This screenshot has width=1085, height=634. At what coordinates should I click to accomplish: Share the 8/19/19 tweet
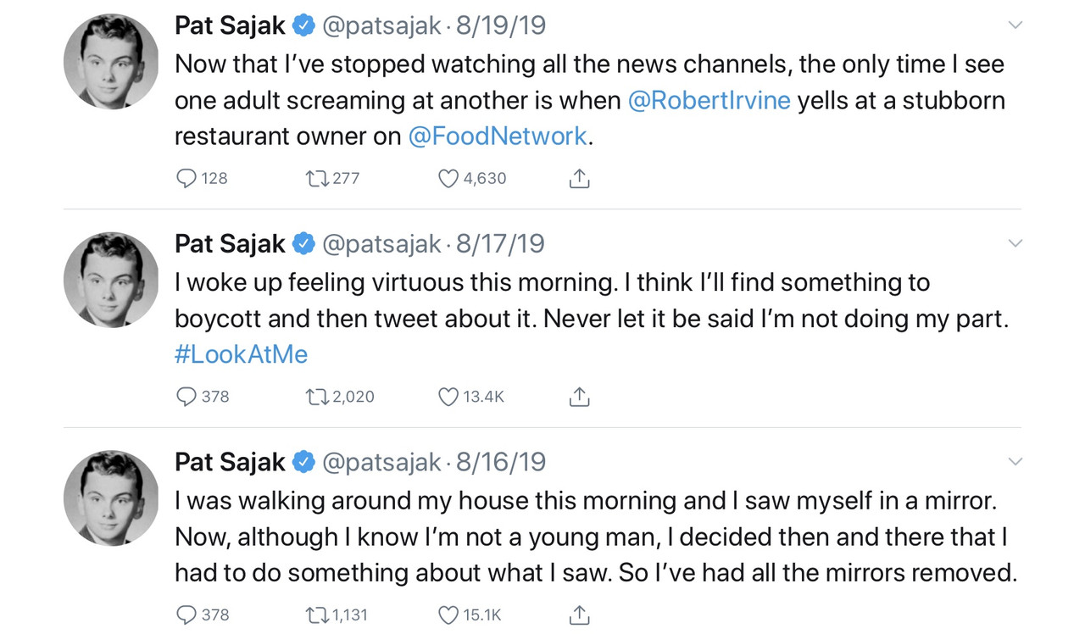(579, 179)
